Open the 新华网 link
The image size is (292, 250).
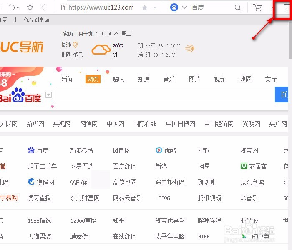35,124
